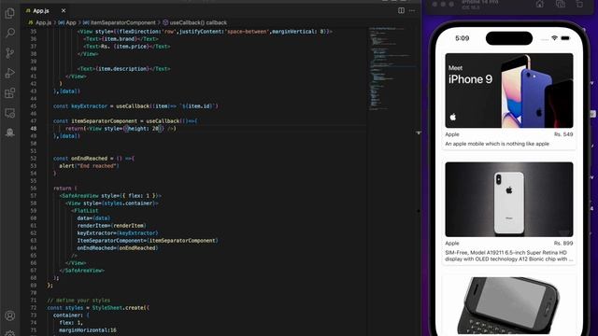The width and height of the screenshot is (598, 336).
Task: Click the simulator battery status icon
Action: click(x=565, y=38)
